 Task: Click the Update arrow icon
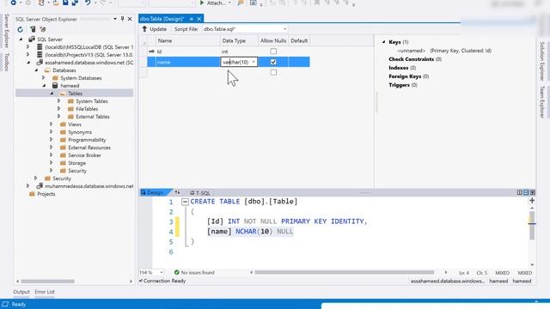[x=144, y=29]
